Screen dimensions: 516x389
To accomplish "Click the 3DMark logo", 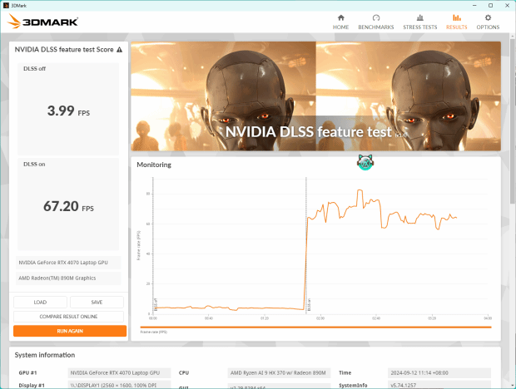I will [x=42, y=22].
